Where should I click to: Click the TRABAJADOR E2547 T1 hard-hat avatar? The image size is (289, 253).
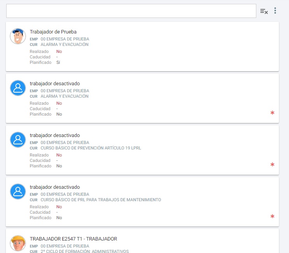click(x=18, y=243)
